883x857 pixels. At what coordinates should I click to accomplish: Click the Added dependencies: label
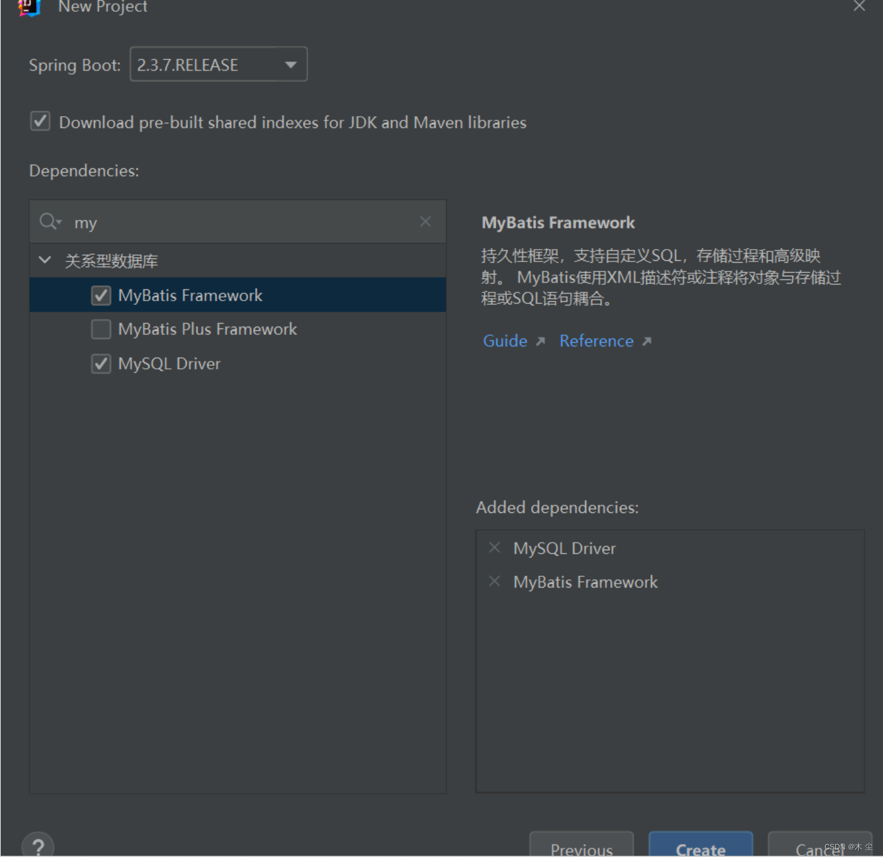point(557,507)
